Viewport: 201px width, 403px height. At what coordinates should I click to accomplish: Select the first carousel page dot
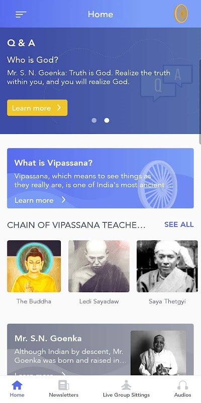point(94,120)
